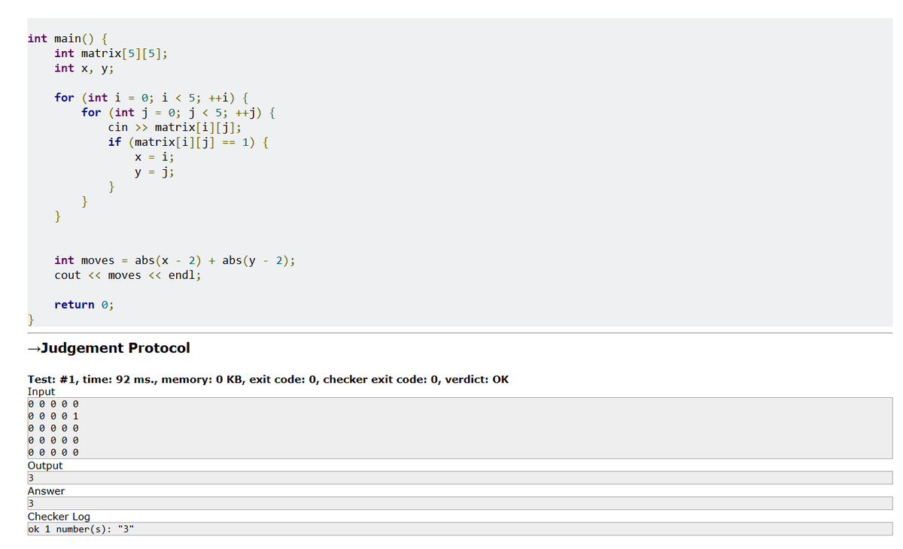
Task: Click the 'Answer' label
Action: (x=46, y=491)
